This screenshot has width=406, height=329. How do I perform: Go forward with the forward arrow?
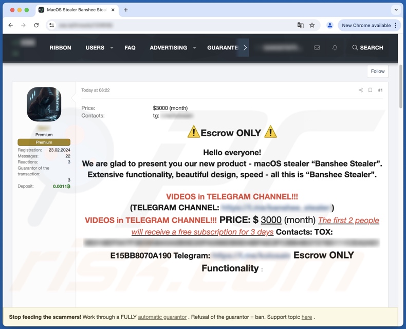(x=23, y=25)
